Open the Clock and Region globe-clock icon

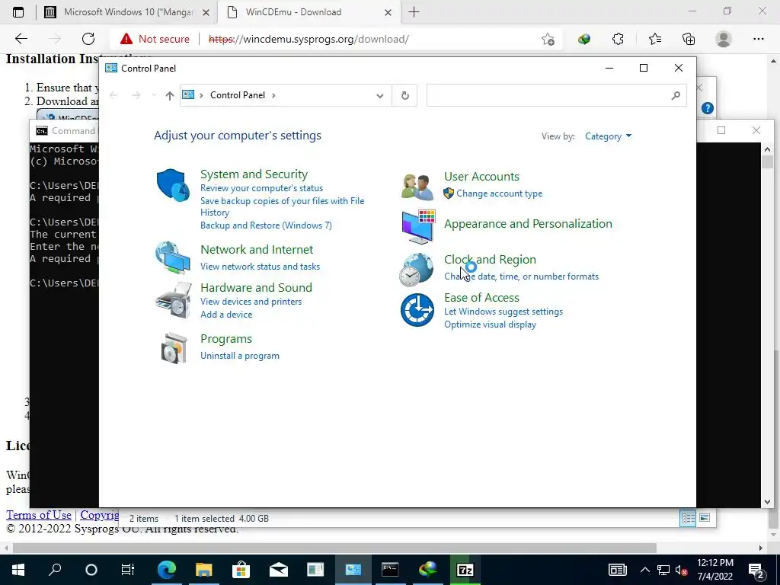coord(417,270)
